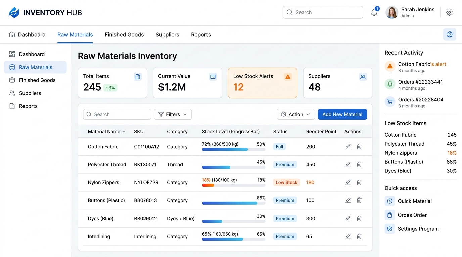Switch to the Raw Materials tab
The width and height of the screenshot is (462, 257).
tap(75, 34)
